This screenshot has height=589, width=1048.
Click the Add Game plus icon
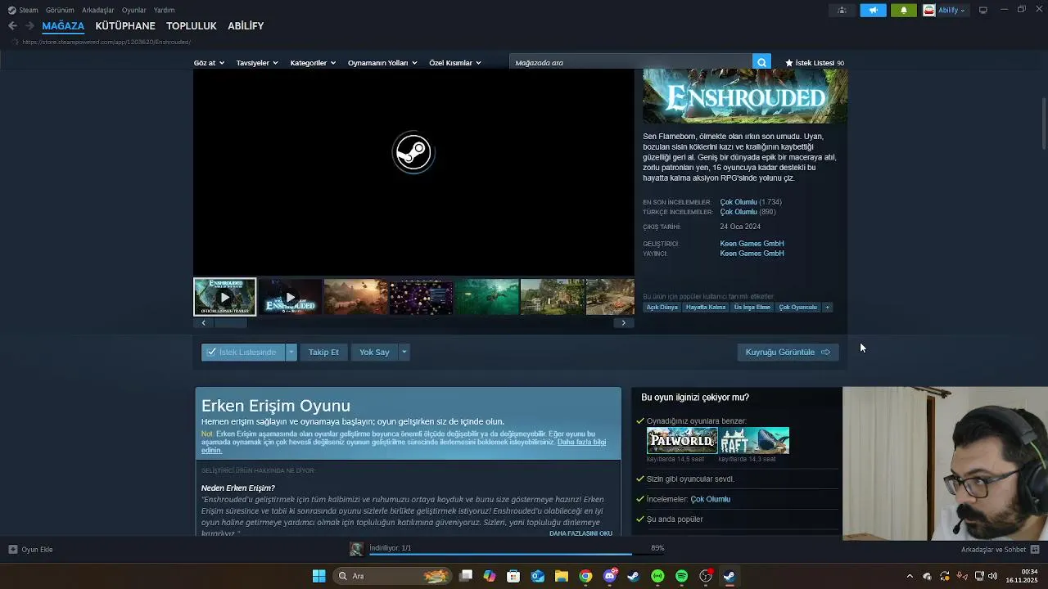(x=13, y=550)
